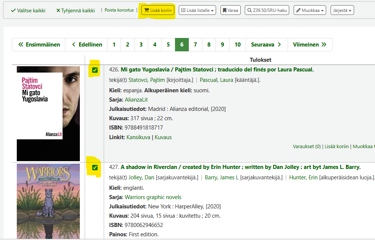Open the Mi gato Yugoslavia title link
Screen dimensions: 375x240
point(217,70)
